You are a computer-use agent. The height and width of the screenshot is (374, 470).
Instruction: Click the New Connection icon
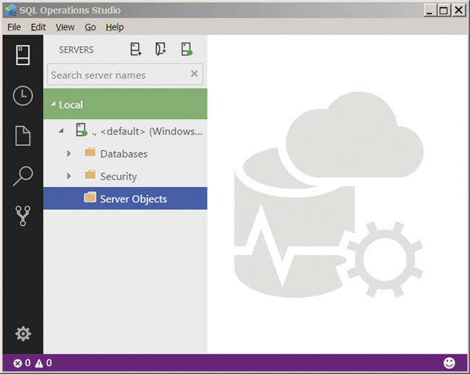(x=136, y=49)
